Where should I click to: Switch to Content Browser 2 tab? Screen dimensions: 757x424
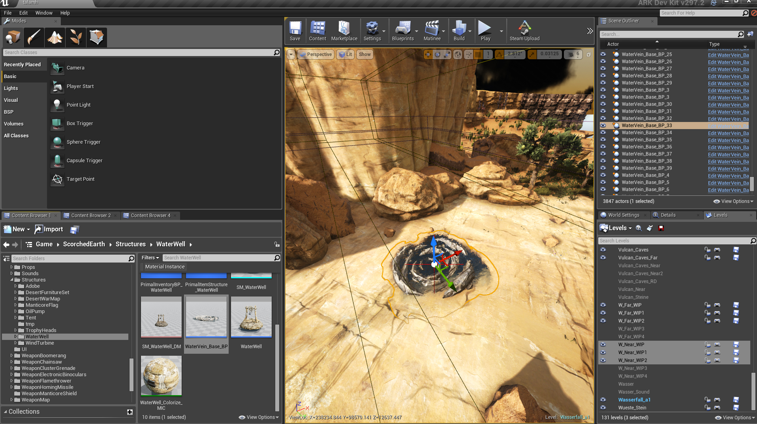click(x=91, y=216)
